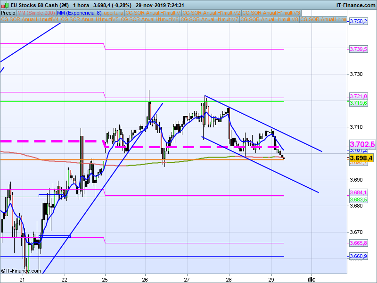Click the IT-Finance.com link at top right
377x283 pixels.
[x=355, y=5]
